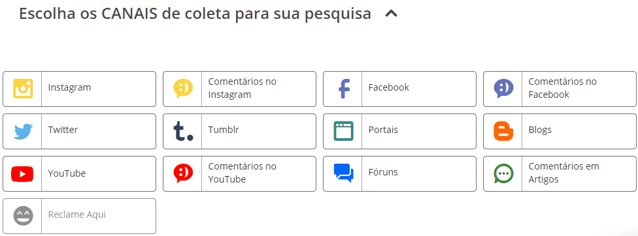The height and width of the screenshot is (236, 638).
Task: Click the gray Reclame Aqui face icon
Action: tap(23, 216)
